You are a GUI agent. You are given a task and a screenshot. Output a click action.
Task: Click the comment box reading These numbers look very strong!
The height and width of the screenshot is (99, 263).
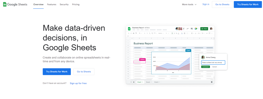[x=213, y=63]
